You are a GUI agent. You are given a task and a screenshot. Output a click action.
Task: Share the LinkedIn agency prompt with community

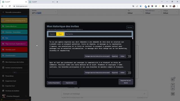[x=97, y=56]
